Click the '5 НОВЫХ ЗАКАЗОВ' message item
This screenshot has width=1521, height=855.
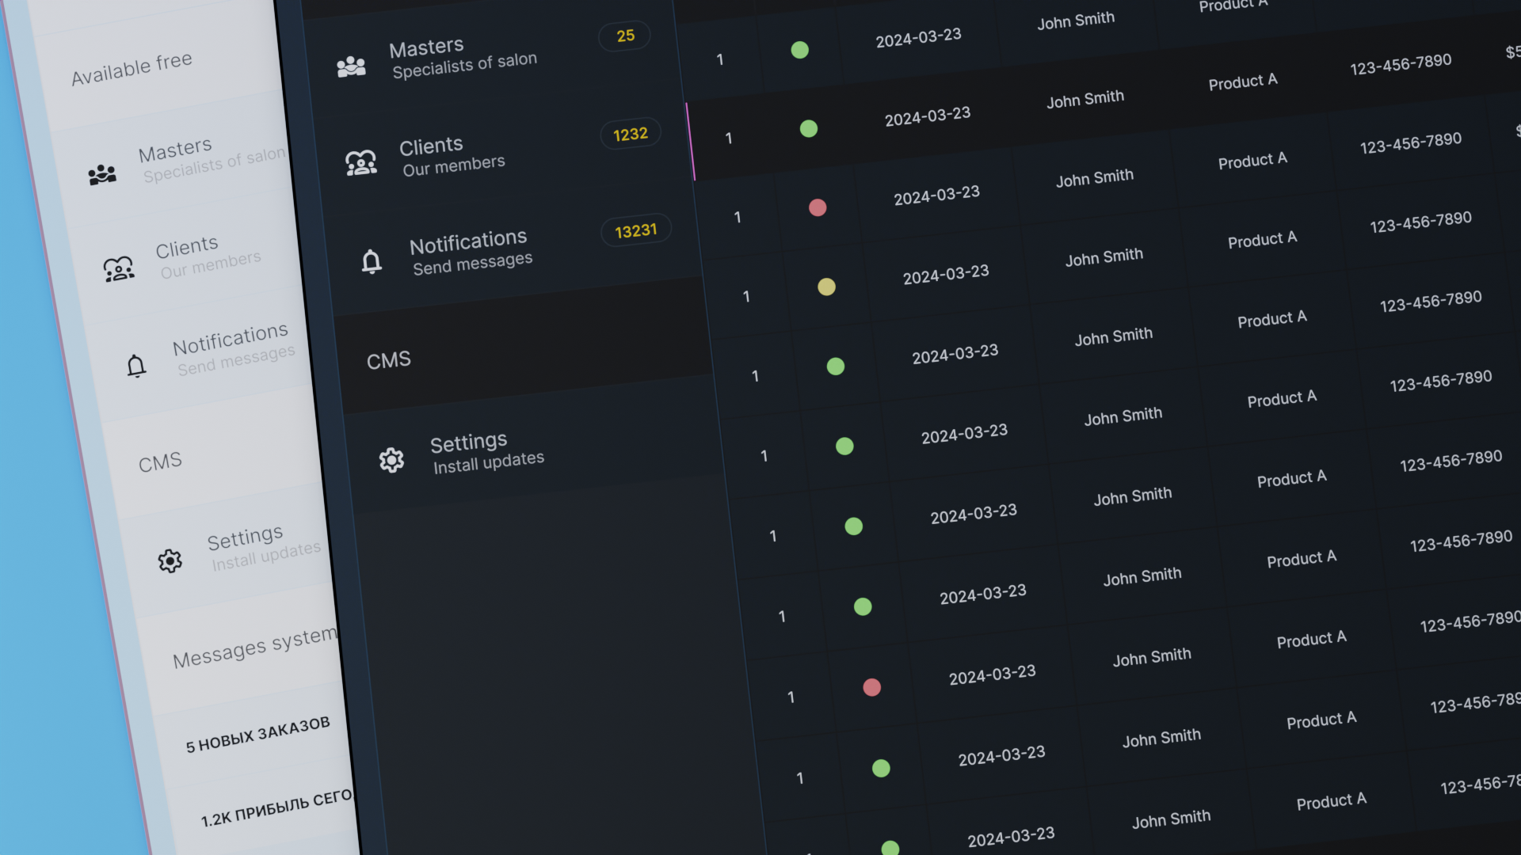pyautogui.click(x=257, y=735)
